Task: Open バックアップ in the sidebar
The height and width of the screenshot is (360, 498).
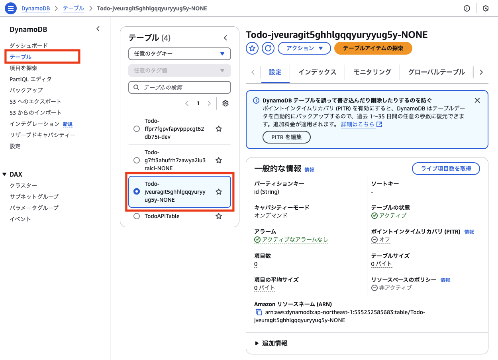Action: pyautogui.click(x=26, y=90)
